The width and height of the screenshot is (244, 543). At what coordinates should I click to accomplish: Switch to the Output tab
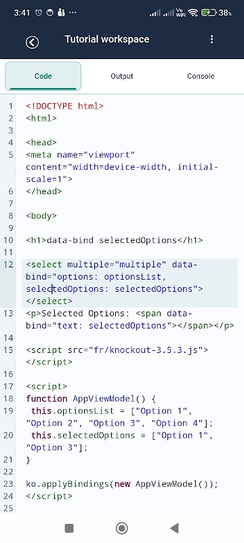[122, 76]
